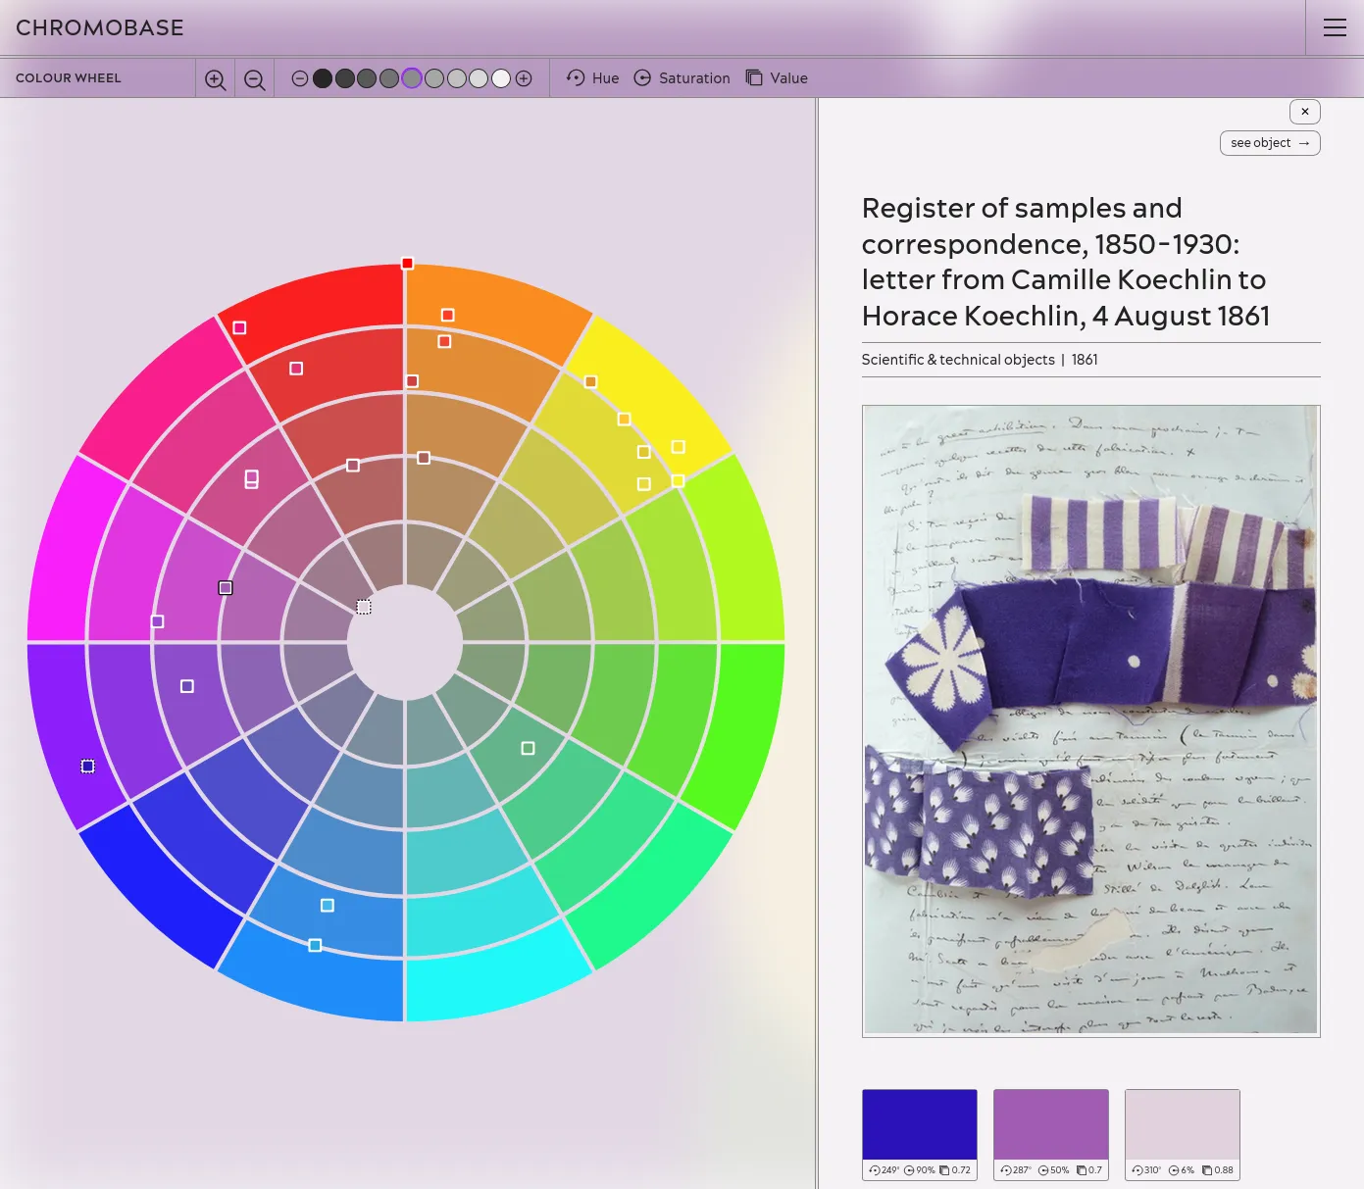Click the dotted marker in violet segment
1364x1189 pixels.
pyautogui.click(x=87, y=767)
